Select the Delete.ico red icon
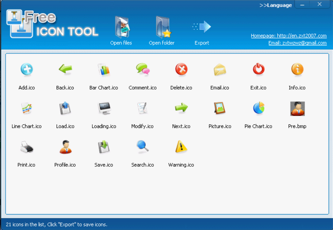The width and height of the screenshot is (333, 230). 181,70
